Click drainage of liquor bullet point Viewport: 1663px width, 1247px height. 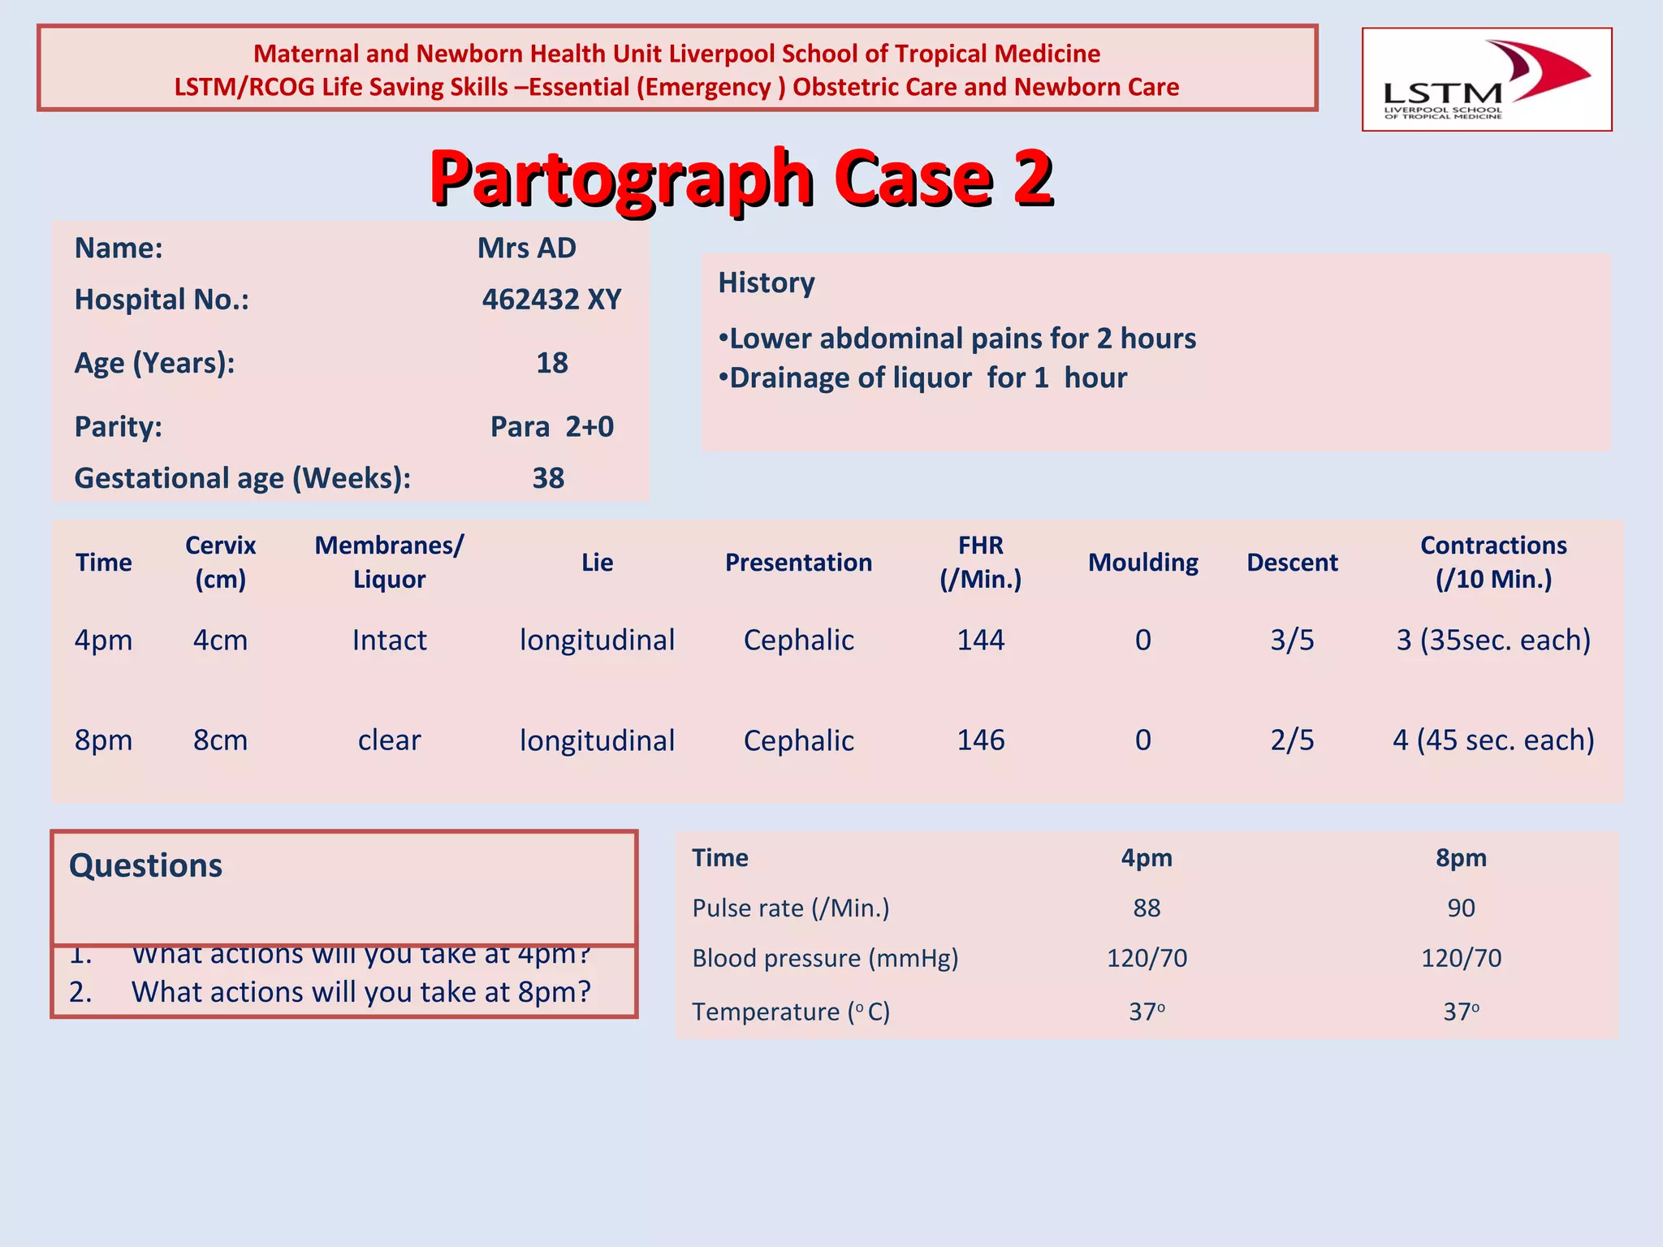click(923, 378)
